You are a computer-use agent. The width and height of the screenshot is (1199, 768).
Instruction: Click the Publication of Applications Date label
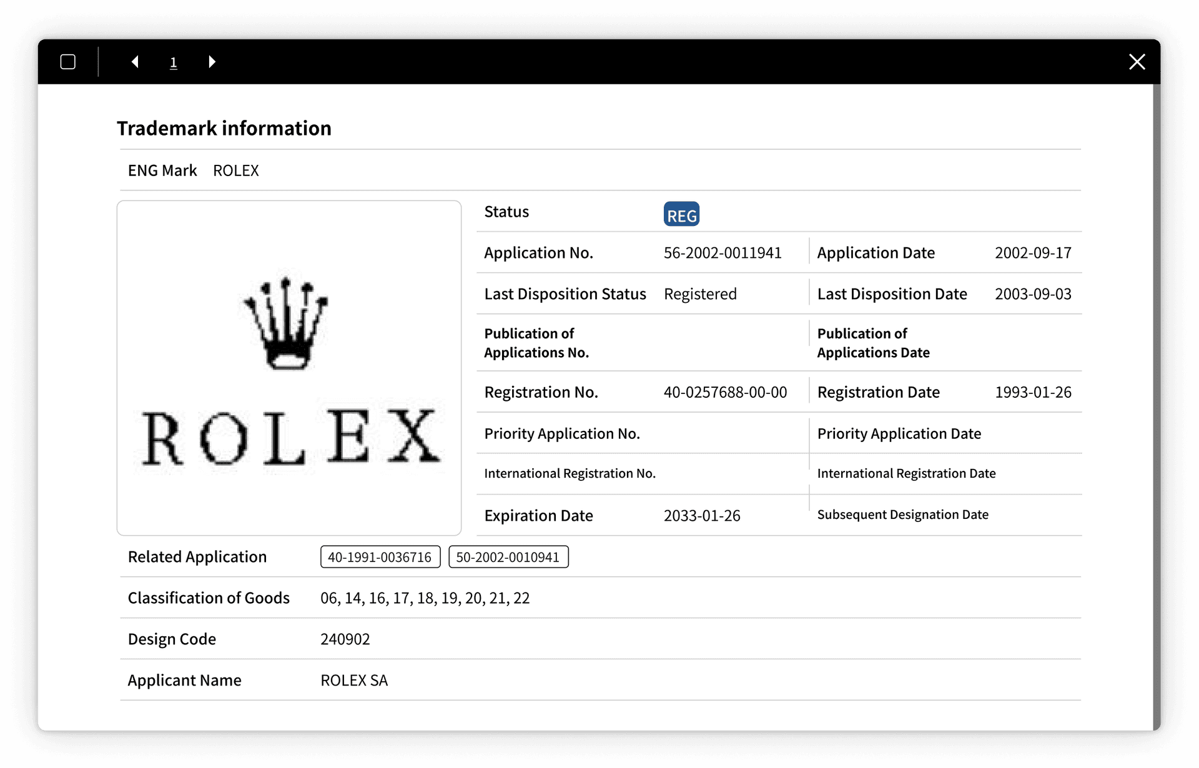pyautogui.click(x=873, y=343)
